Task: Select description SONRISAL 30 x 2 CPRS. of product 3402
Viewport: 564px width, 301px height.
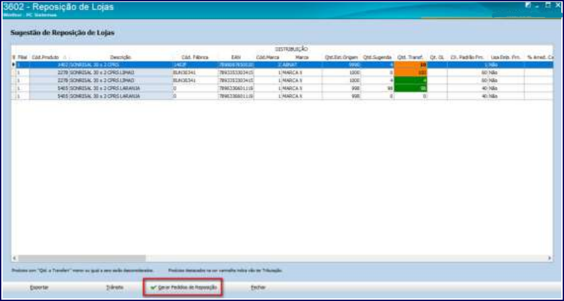Action: point(121,65)
